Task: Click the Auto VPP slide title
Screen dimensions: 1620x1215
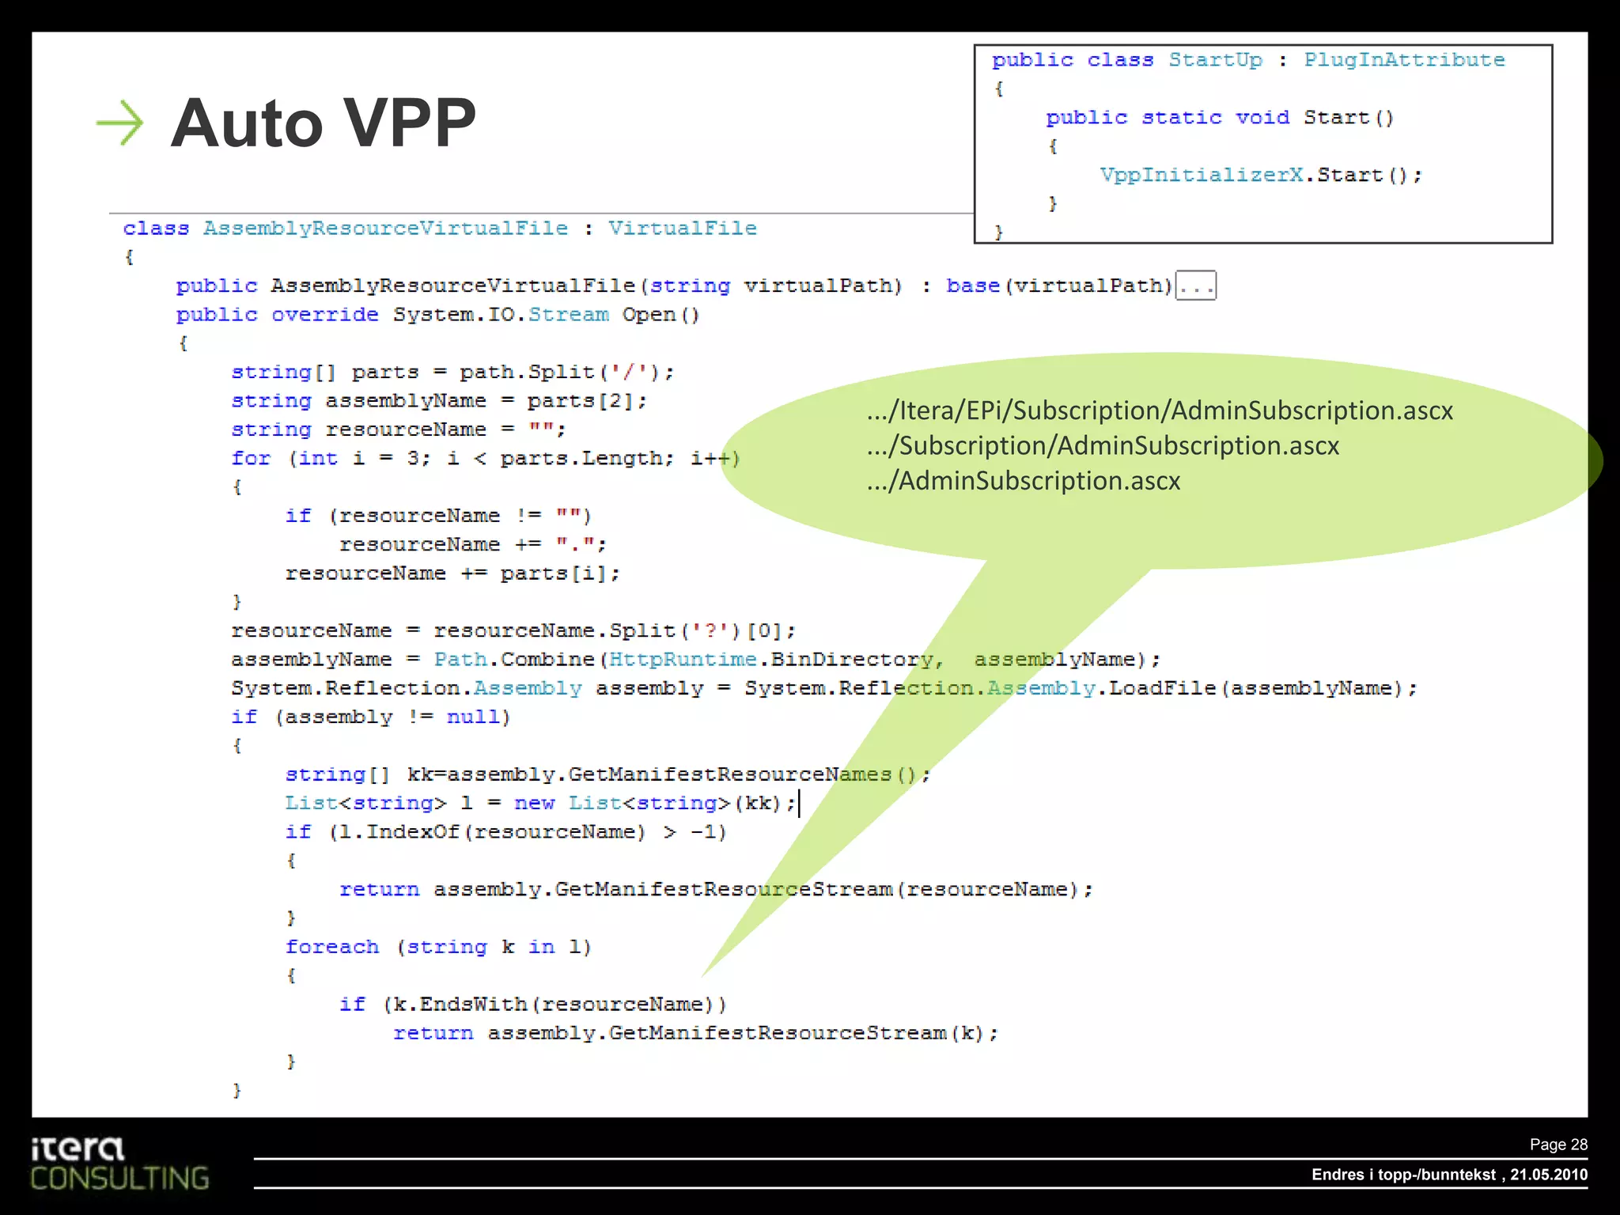Action: click(323, 123)
